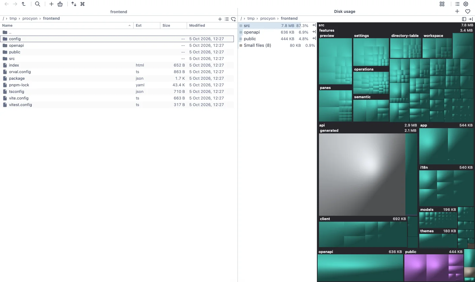475x282 pixels.
Task: Click the public row color swatch in list
Action: (241, 39)
